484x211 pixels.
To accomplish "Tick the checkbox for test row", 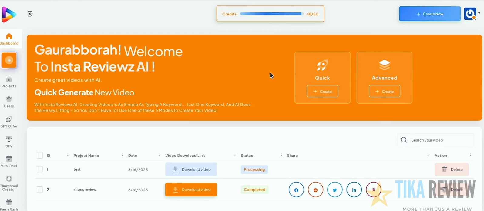I will [40, 169].
